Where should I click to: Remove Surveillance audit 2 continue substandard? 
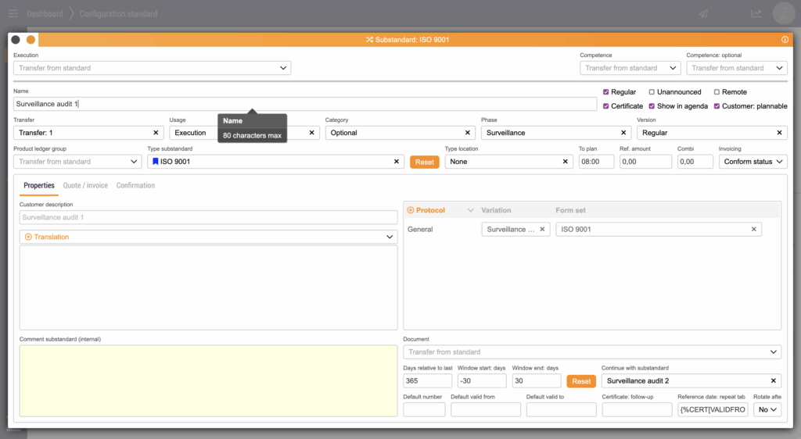coord(774,381)
